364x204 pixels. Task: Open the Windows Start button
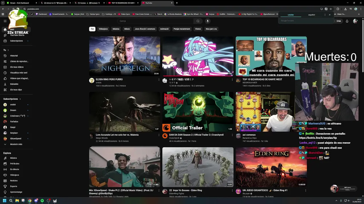point(5,201)
